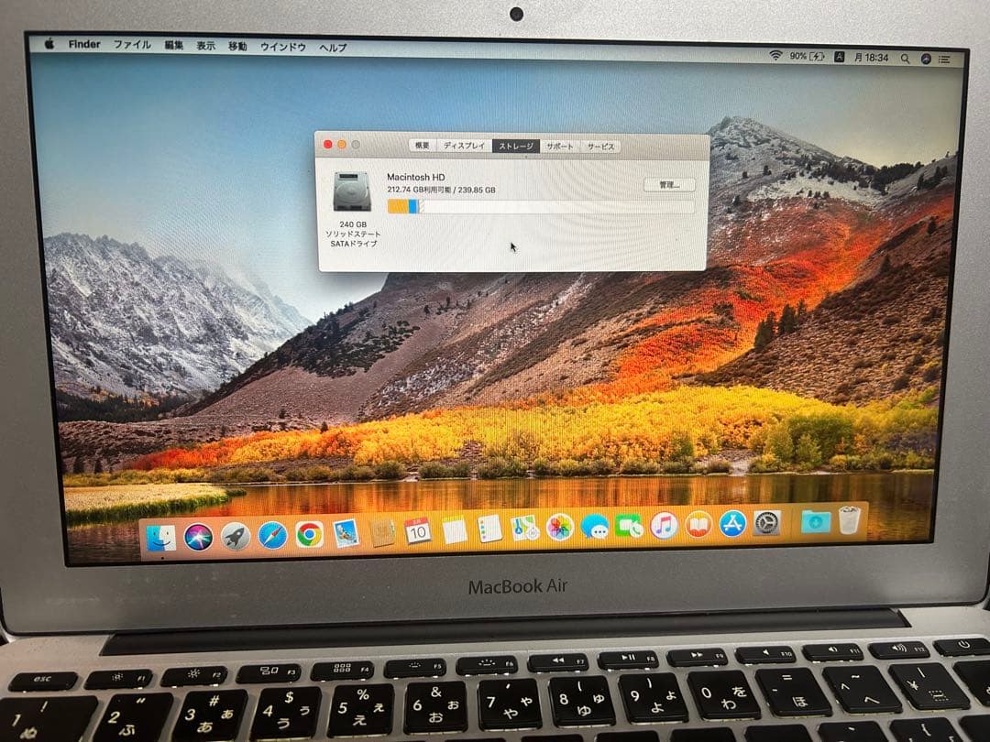This screenshot has width=990, height=742.
Task: Switch to the サービス tab
Action: pyautogui.click(x=600, y=147)
